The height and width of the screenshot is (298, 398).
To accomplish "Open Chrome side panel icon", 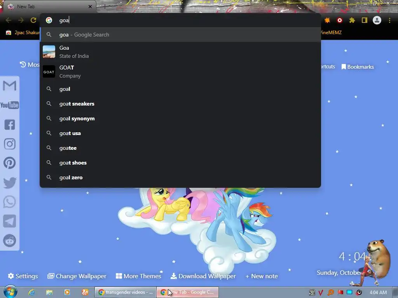I will click(365, 20).
